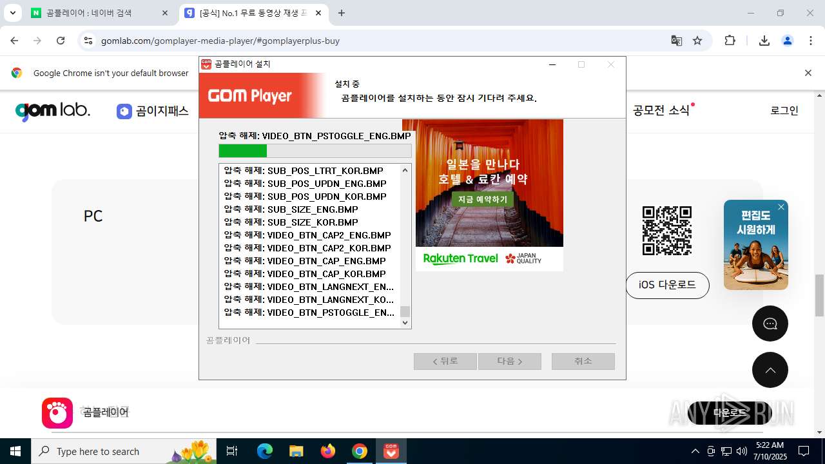Click the 로그인 link
Viewport: 825px width, 464px height.
(784, 110)
